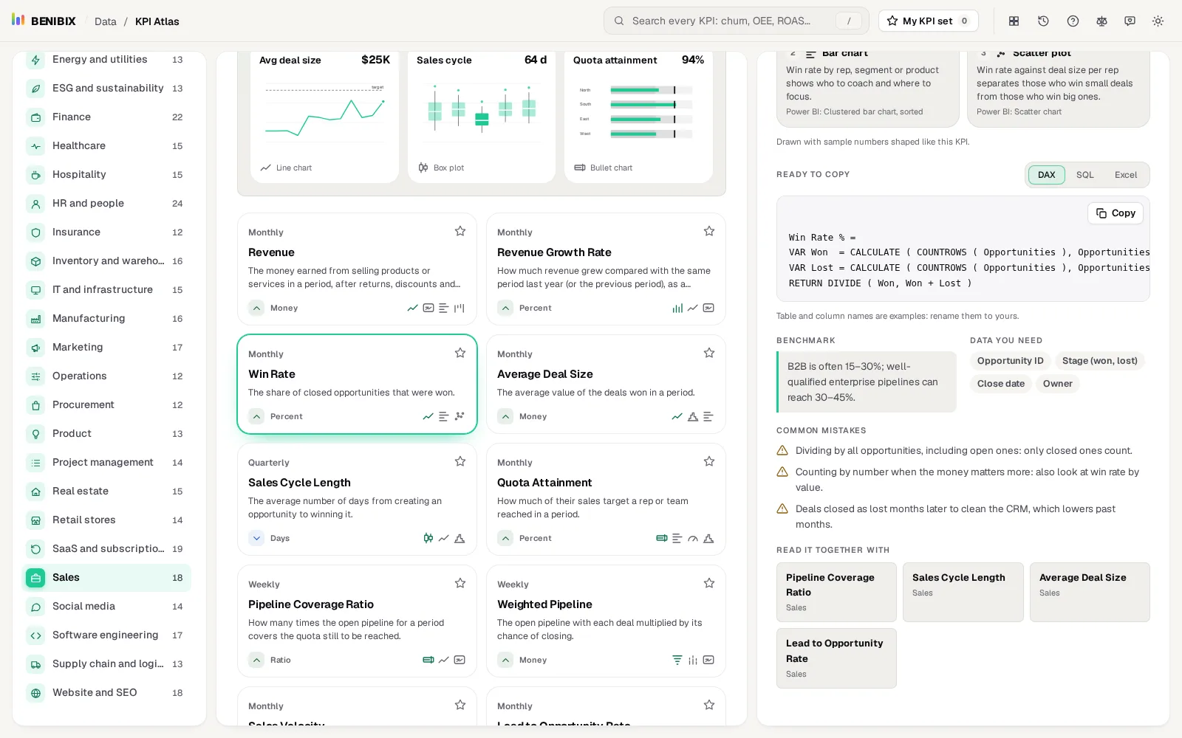The height and width of the screenshot is (738, 1182).
Task: Toggle the up chevron on Weighted Pipeline card
Action: pyautogui.click(x=505, y=660)
